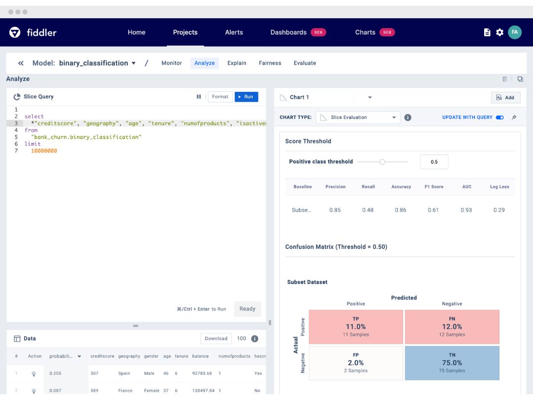Click the chart type info icon

tap(408, 118)
